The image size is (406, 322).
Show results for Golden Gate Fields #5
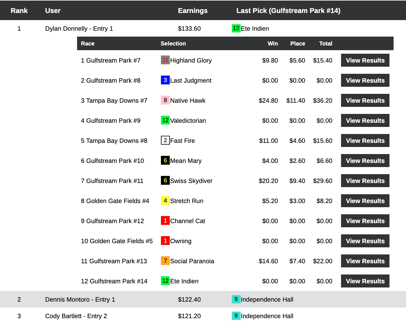coord(365,241)
